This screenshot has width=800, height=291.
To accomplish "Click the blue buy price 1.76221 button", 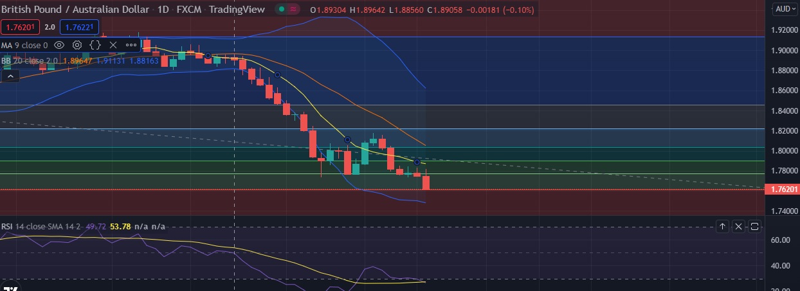I will pyautogui.click(x=79, y=27).
